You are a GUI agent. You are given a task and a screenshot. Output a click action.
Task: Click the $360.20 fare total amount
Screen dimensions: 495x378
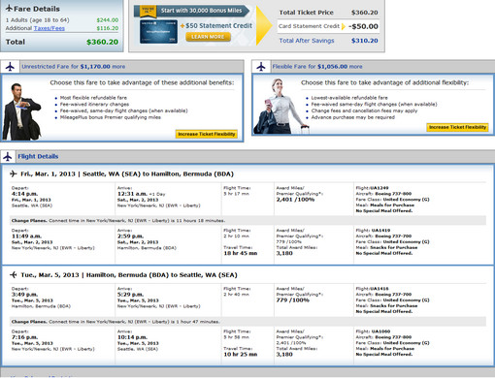tap(102, 42)
